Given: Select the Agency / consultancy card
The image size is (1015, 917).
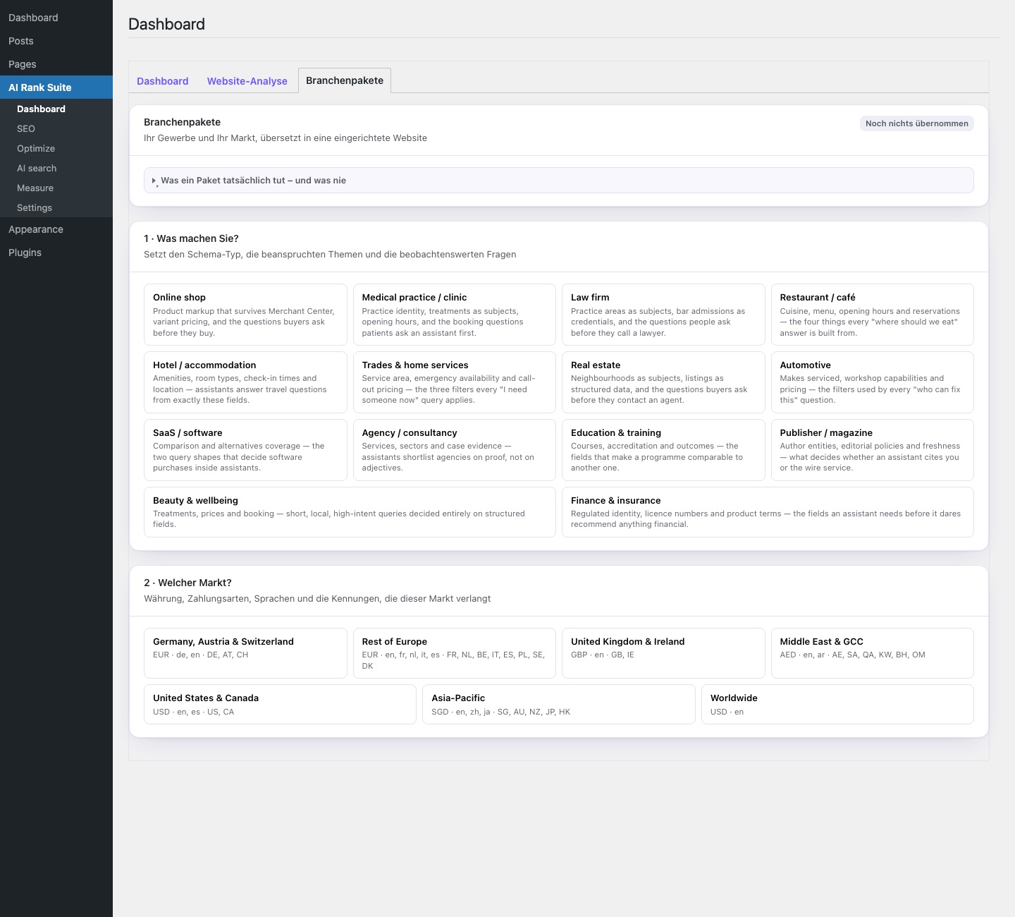Looking at the screenshot, I should 455,450.
